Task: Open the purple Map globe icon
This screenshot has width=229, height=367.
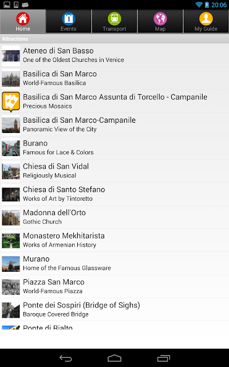Action: (x=160, y=19)
